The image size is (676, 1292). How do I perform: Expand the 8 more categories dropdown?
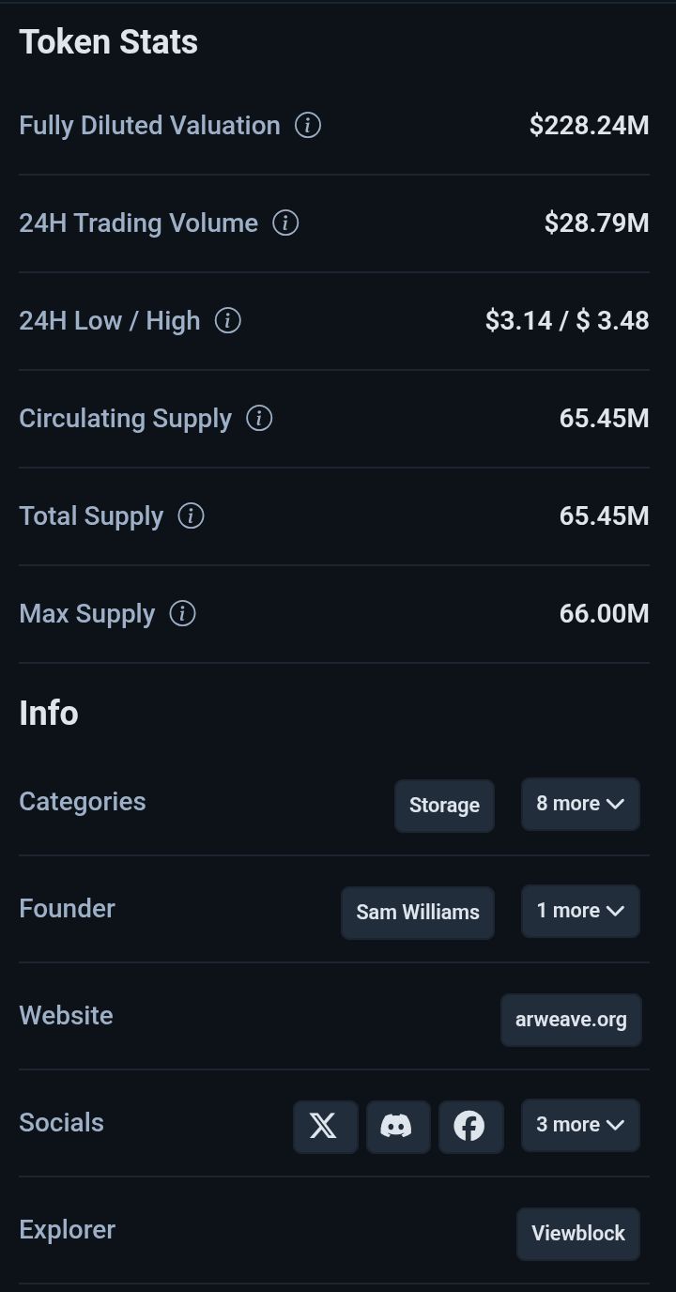580,804
